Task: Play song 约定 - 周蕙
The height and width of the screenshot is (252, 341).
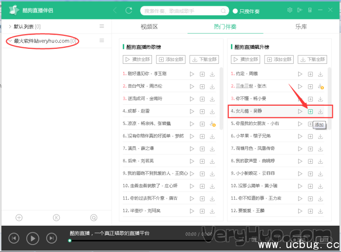Action: (300, 74)
